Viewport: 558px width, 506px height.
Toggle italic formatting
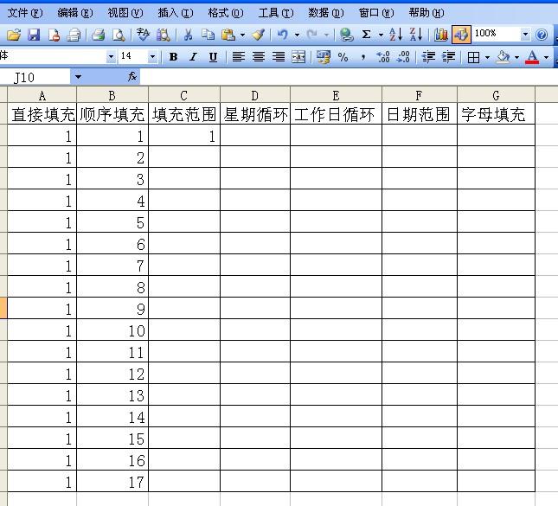point(193,56)
